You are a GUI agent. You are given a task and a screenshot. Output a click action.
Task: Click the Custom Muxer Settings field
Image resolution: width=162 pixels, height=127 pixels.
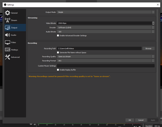coord(106,66)
